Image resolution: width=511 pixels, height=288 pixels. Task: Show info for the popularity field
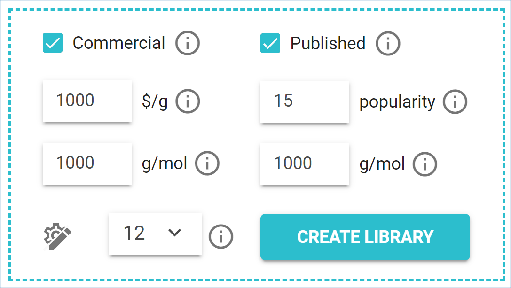coord(455,101)
